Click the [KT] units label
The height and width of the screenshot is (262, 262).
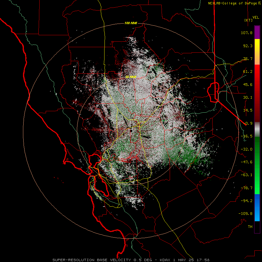pos(248,20)
